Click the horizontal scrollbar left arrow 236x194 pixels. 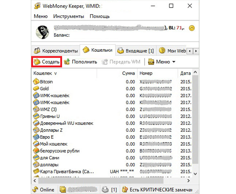[35, 181]
